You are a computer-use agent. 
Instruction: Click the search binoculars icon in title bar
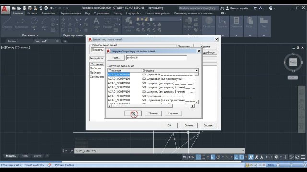[222, 8]
